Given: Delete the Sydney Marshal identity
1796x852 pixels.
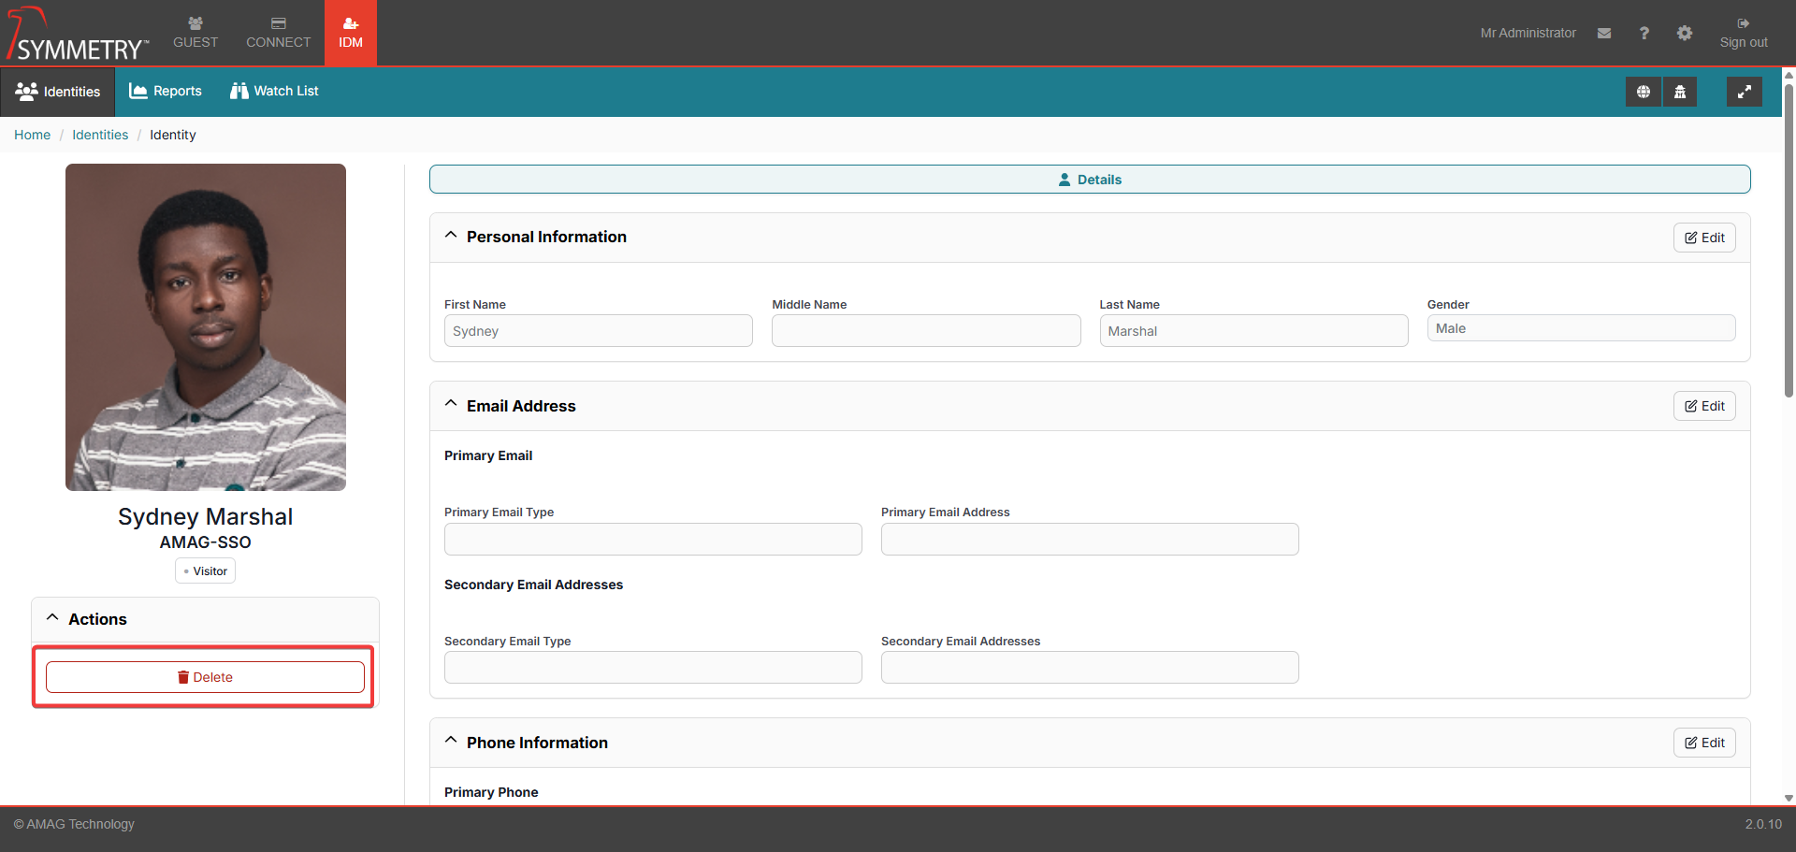Looking at the screenshot, I should click(205, 677).
